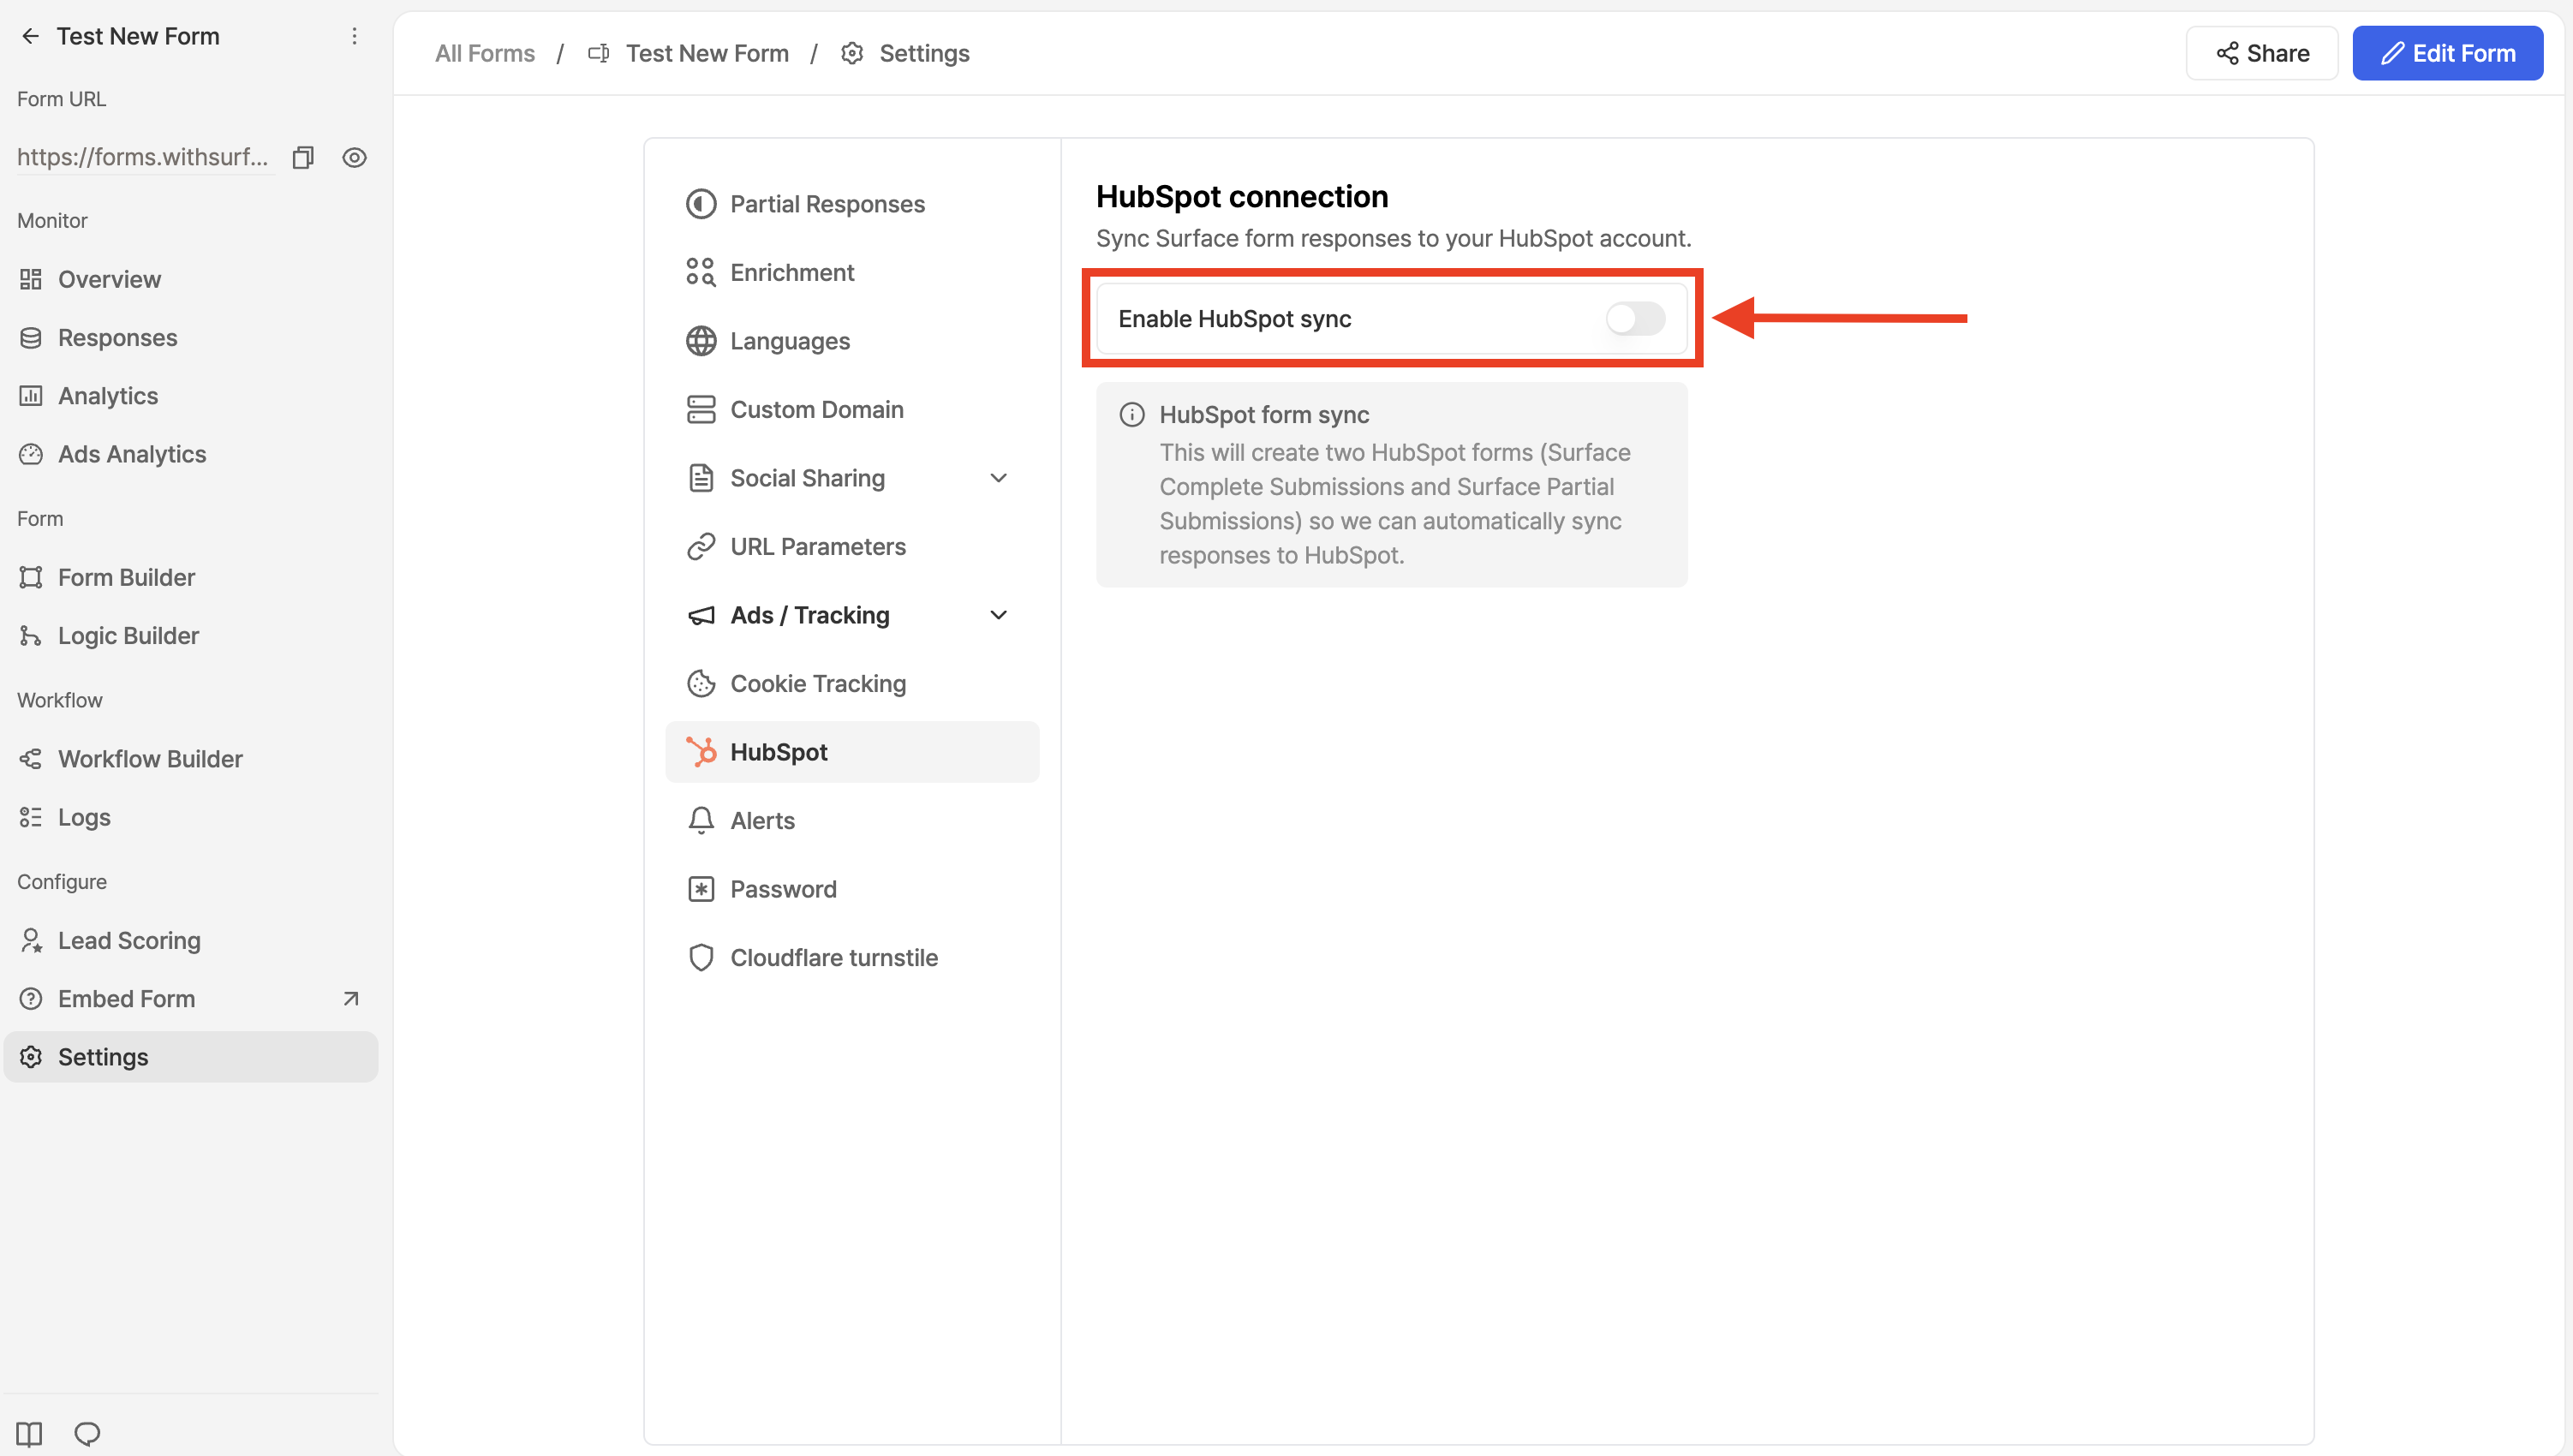
Task: Open the Logic Builder
Action: point(128,635)
